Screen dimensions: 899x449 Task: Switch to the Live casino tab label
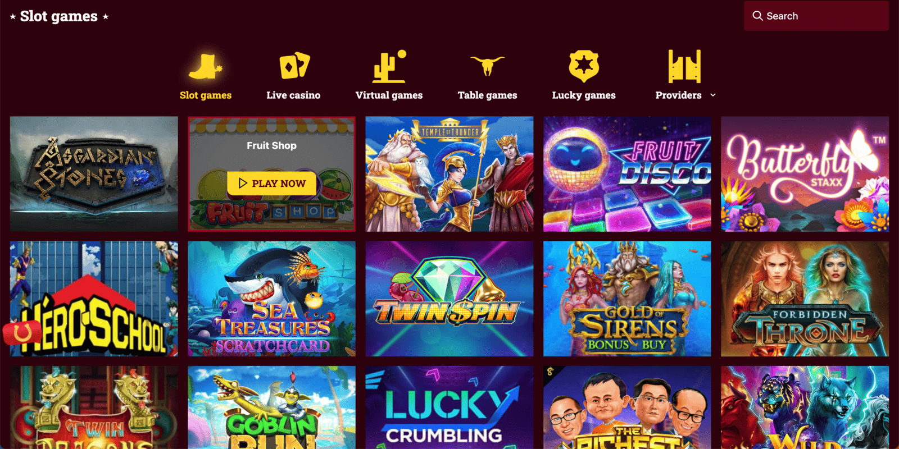tap(293, 95)
